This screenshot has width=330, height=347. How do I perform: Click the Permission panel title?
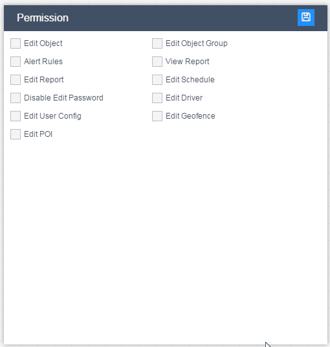(43, 18)
